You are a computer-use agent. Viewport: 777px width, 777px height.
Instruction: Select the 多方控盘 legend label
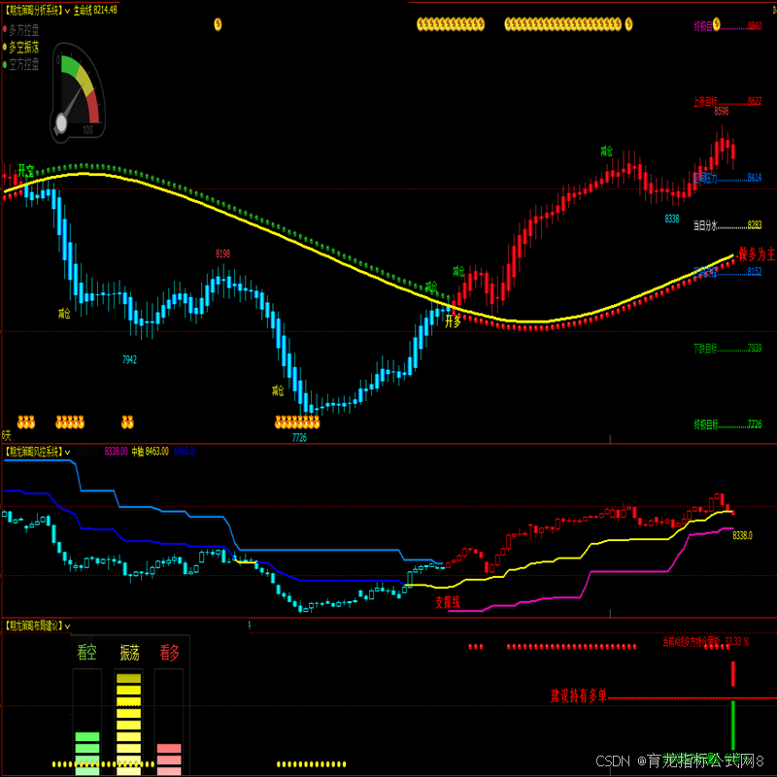23,31
